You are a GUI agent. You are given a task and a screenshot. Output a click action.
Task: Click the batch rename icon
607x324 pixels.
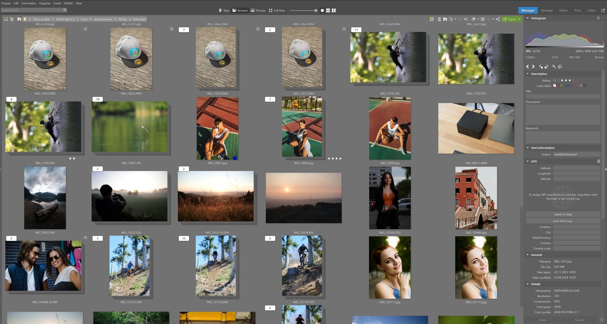point(466,19)
